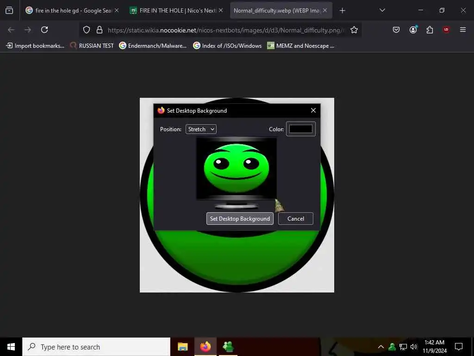
Task: Open volume speaker tray icon
Action: pos(413,347)
